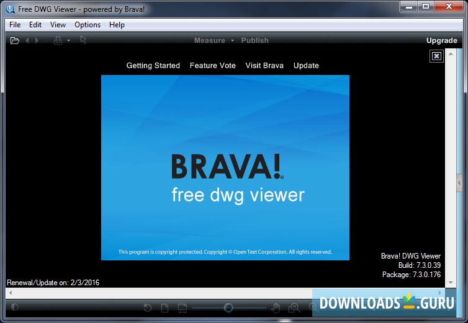
Task: Click the Package: 7.3.0.176 text
Action: coord(412,275)
